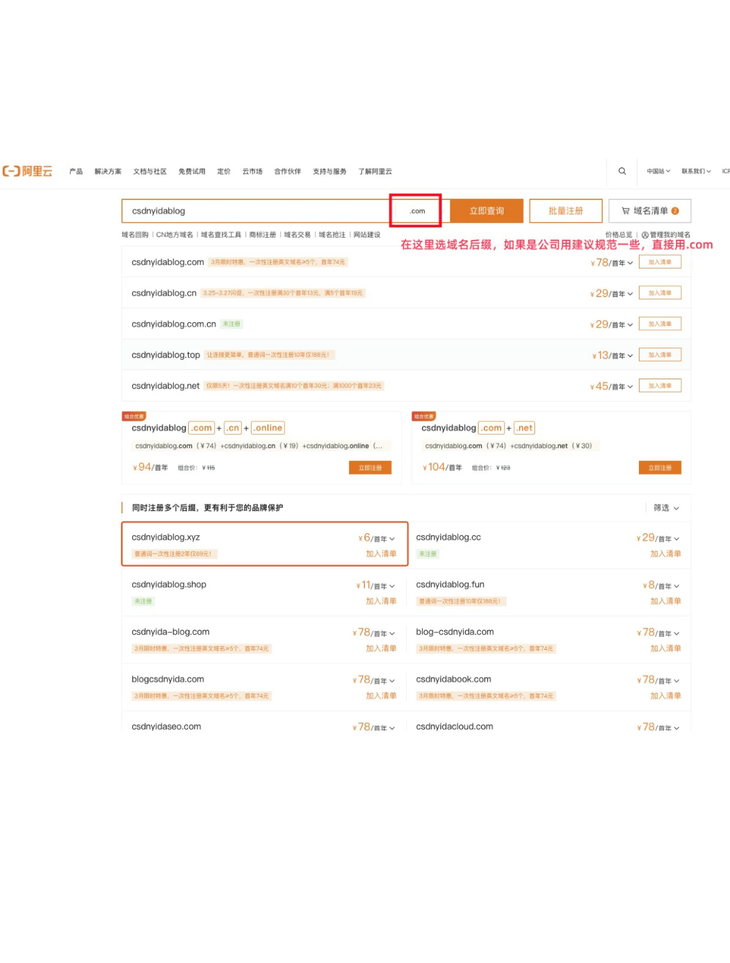Open 了解阿里云 menu item

point(375,171)
